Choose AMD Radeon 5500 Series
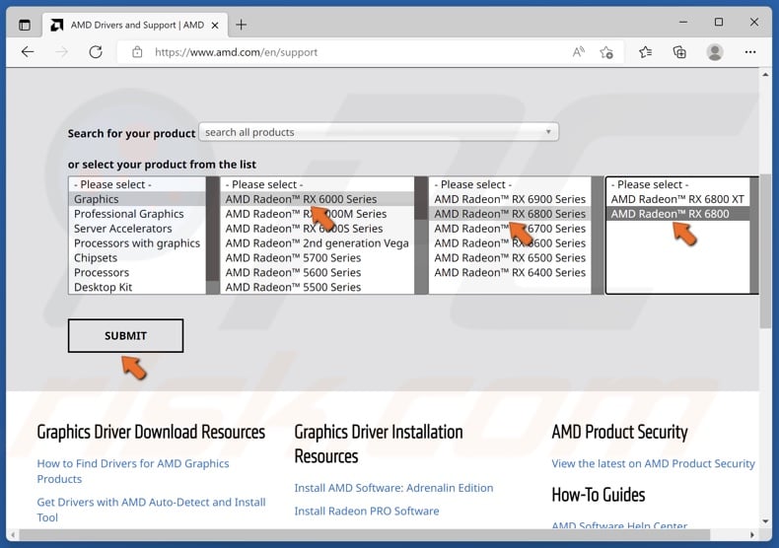Image resolution: width=779 pixels, height=548 pixels. 317,287
